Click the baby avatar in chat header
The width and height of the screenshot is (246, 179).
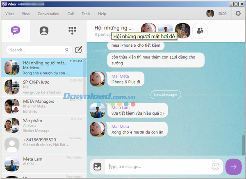148,27
